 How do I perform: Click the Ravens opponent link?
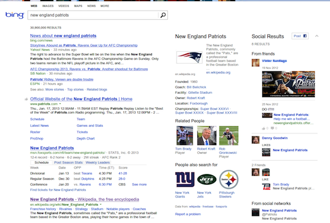coord(85,185)
